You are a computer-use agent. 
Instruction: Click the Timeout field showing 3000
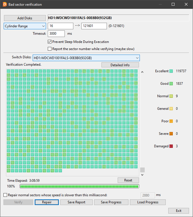pyautogui.click(x=56, y=34)
